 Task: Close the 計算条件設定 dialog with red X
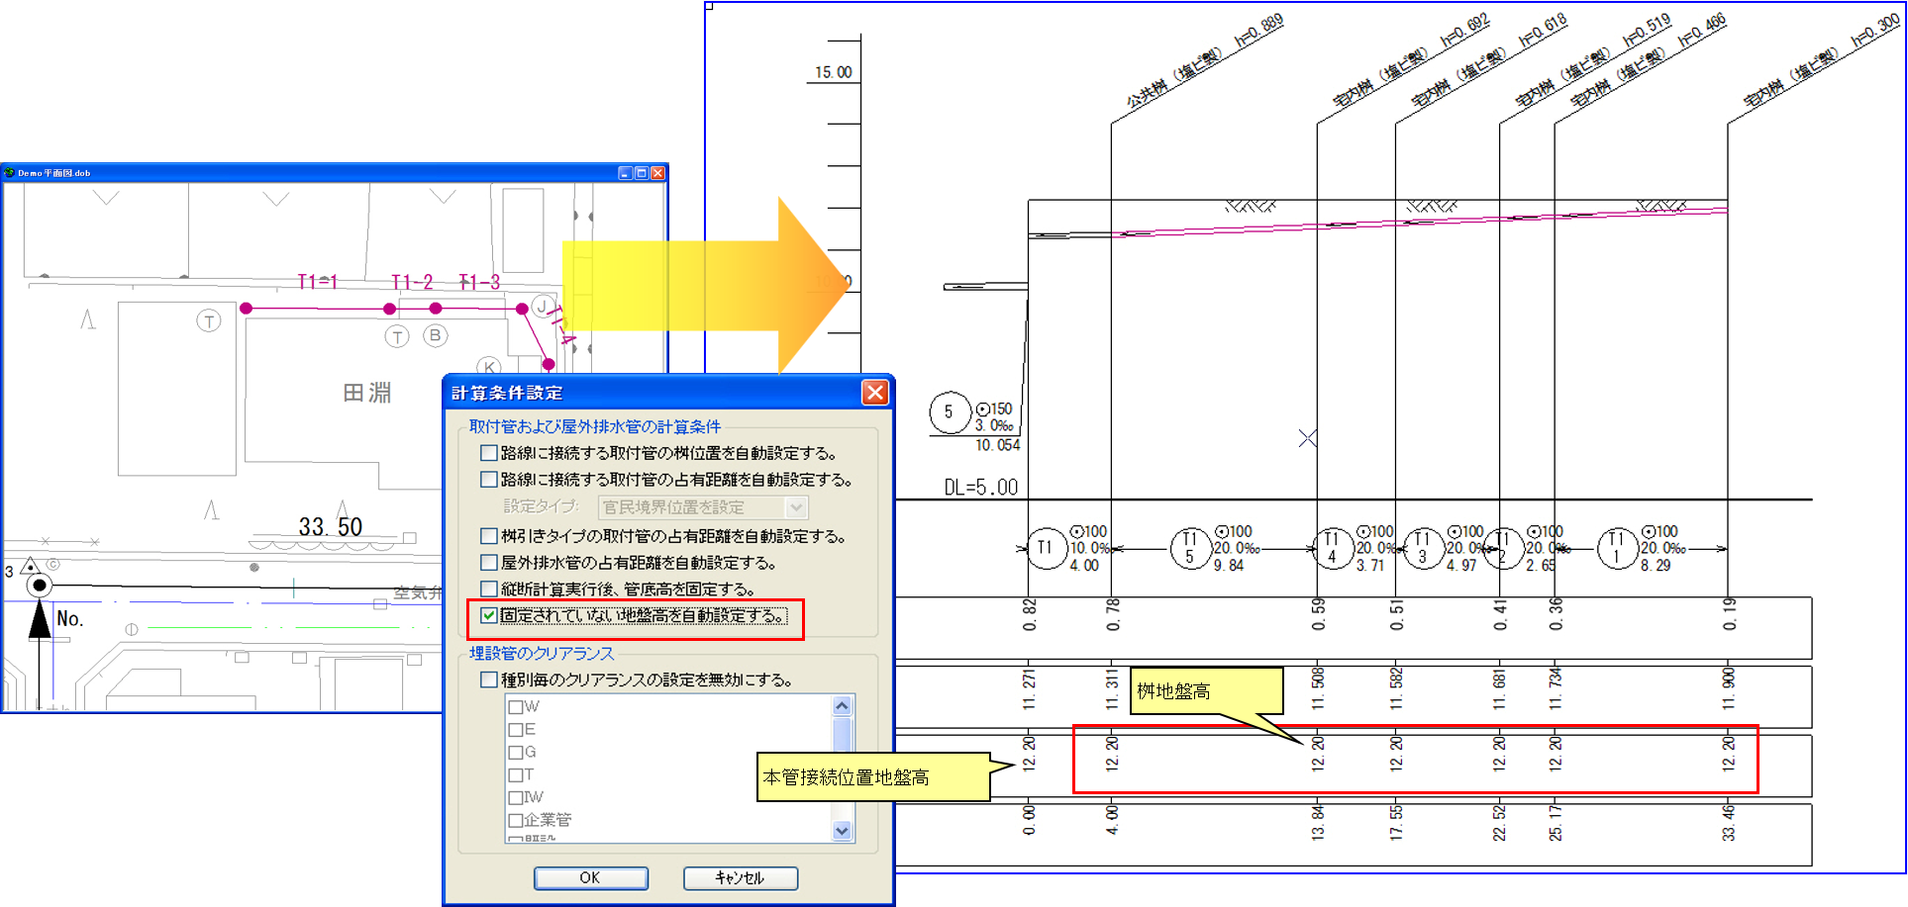pos(874,393)
